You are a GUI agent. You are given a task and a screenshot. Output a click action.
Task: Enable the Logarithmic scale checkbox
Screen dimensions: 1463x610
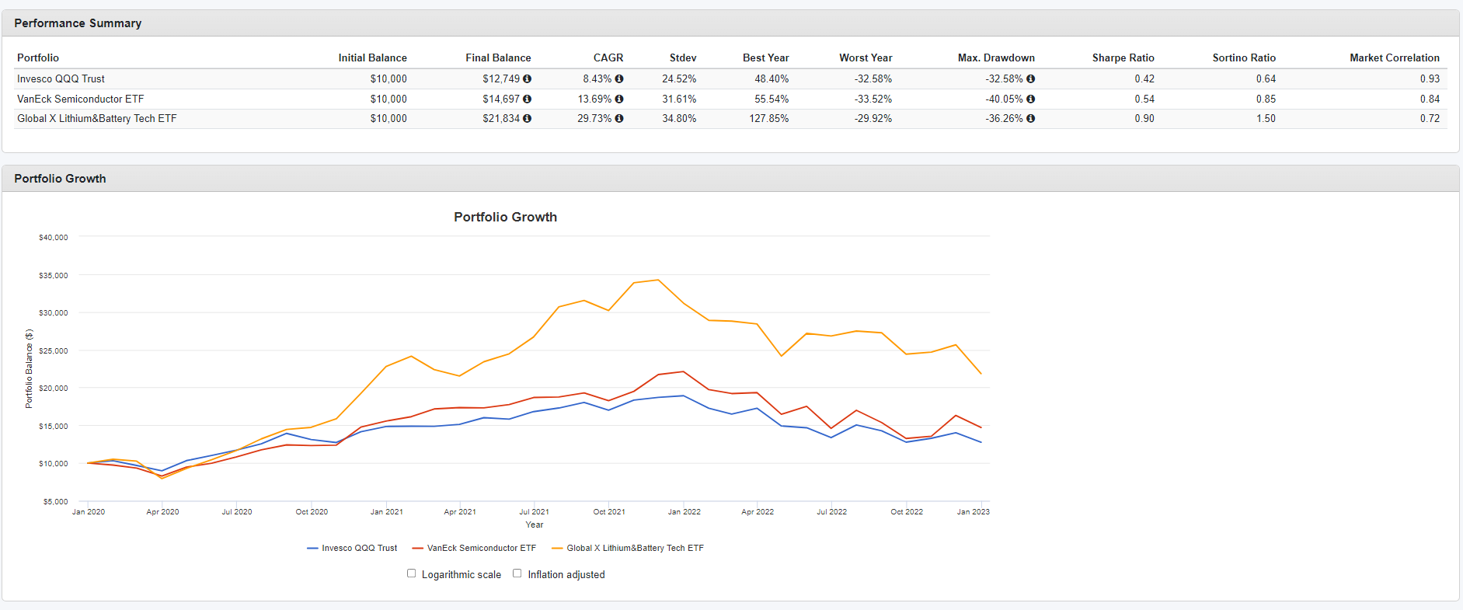[412, 573]
